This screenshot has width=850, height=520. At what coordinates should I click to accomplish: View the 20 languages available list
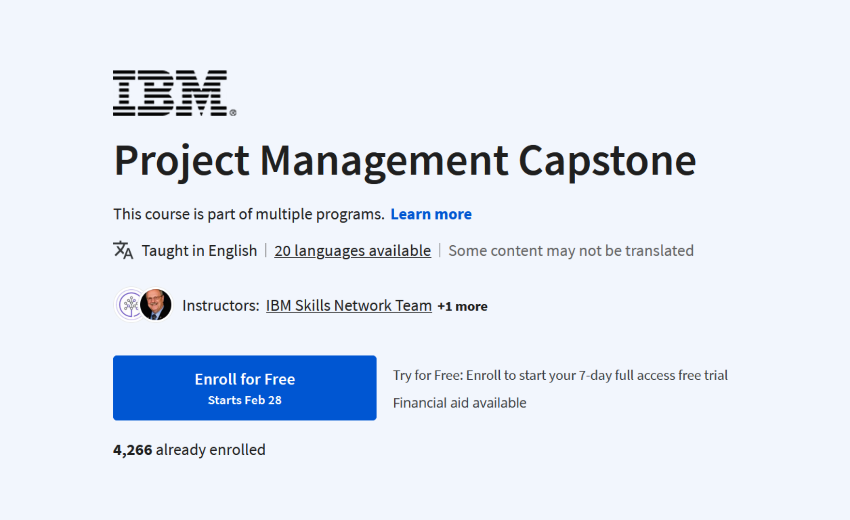352,250
